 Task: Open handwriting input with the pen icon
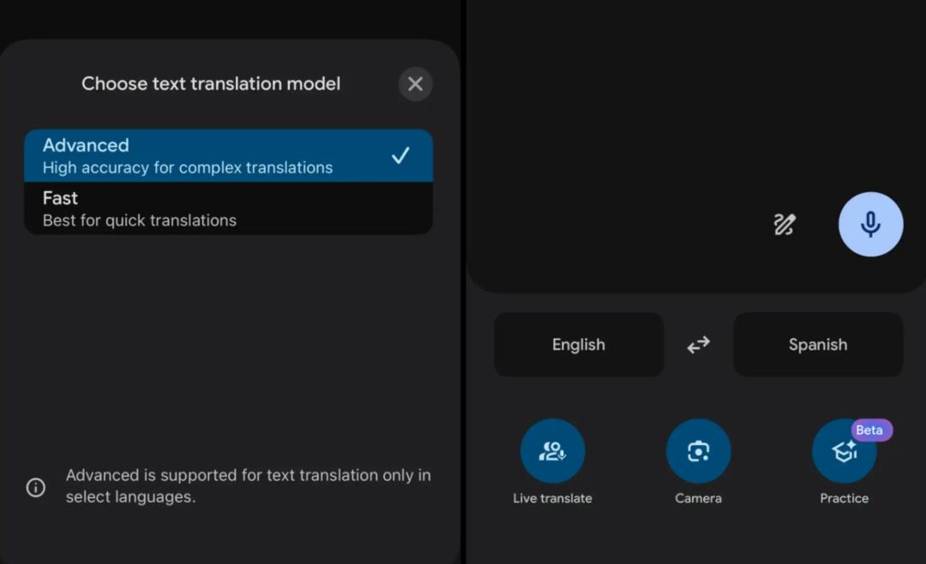click(x=785, y=225)
